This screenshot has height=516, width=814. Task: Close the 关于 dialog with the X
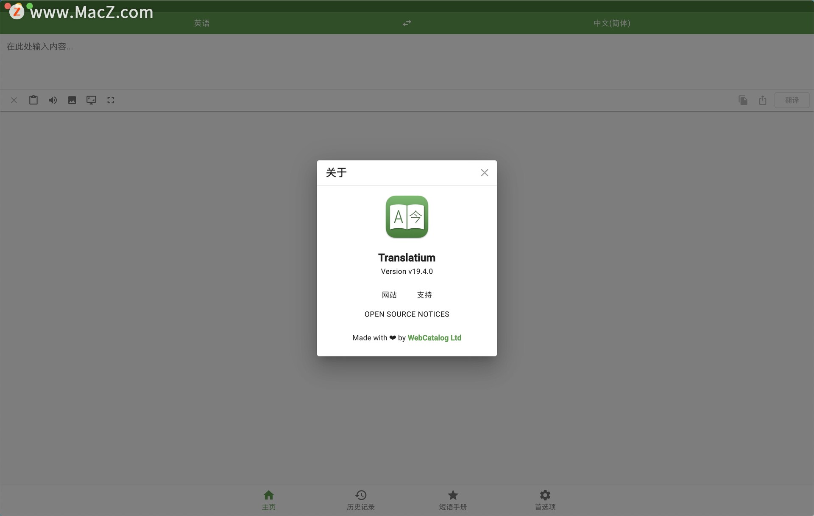[484, 173]
